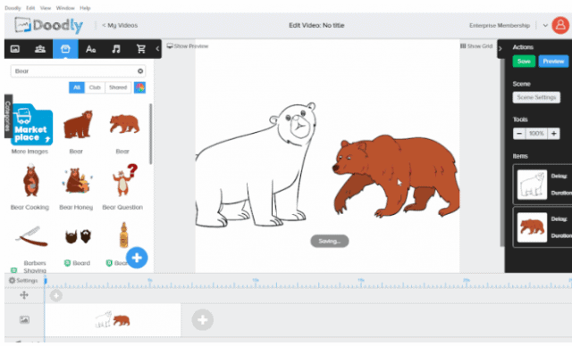Clear the Bear search field
The width and height of the screenshot is (572, 346).
pyautogui.click(x=140, y=71)
